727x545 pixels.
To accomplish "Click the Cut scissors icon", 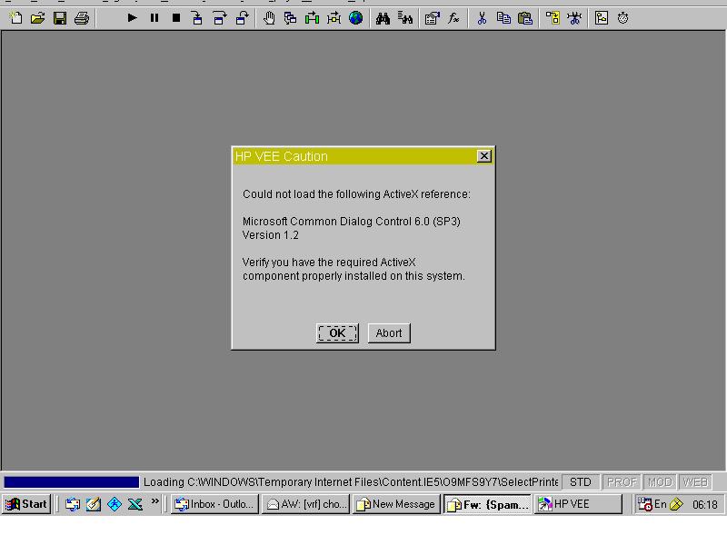I will tap(482, 18).
